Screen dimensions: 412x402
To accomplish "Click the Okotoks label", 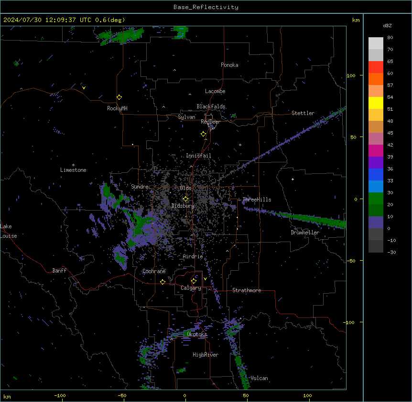I will pos(197,334).
